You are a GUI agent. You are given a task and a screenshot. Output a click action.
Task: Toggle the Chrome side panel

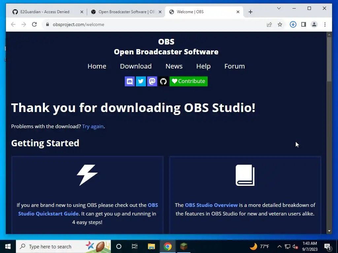[304, 24]
